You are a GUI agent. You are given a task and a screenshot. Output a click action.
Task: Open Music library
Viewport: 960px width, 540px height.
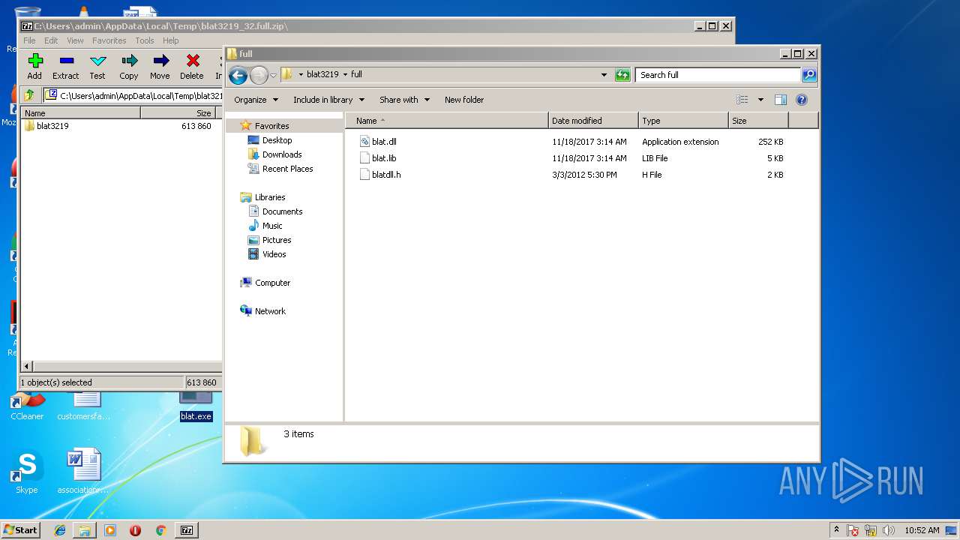(x=272, y=226)
